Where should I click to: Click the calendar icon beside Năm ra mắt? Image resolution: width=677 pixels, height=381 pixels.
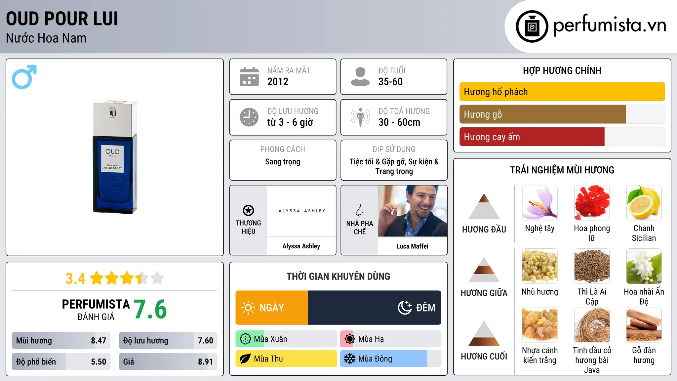tap(249, 77)
